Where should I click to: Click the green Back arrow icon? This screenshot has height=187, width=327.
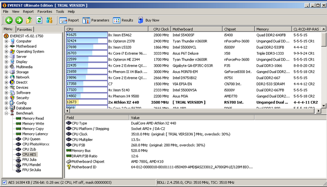[x=9, y=20]
